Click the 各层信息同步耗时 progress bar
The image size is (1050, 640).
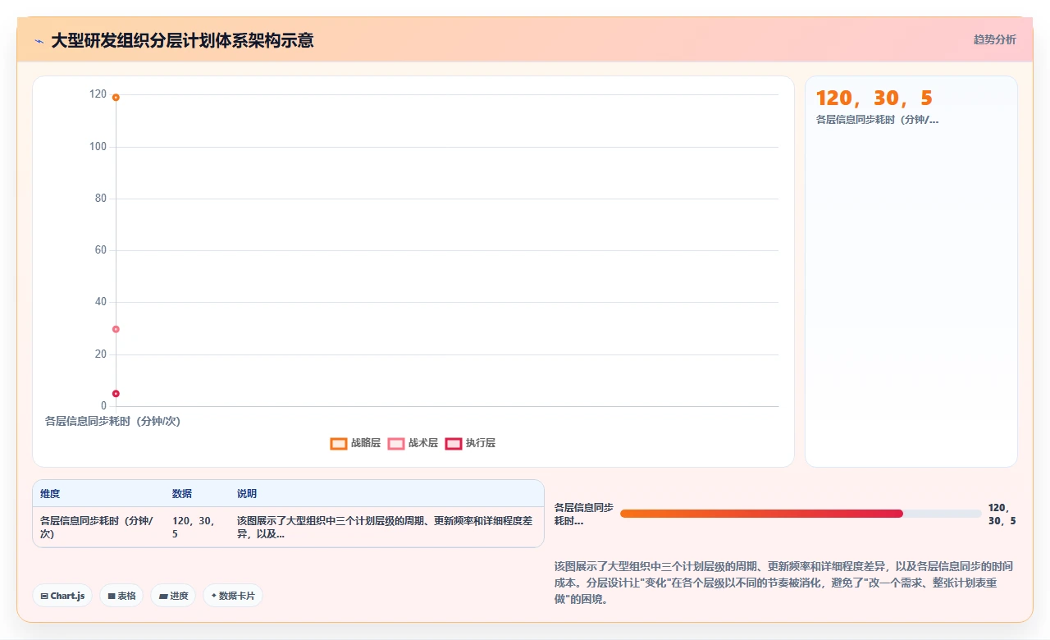(x=801, y=514)
